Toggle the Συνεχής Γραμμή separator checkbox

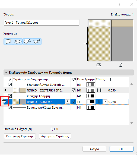click(x=10, y=96)
